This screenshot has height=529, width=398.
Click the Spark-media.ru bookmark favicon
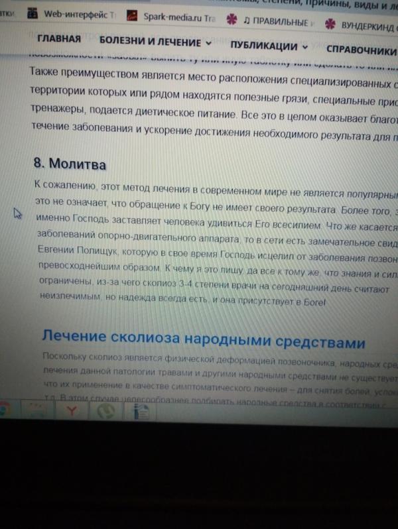pos(133,17)
